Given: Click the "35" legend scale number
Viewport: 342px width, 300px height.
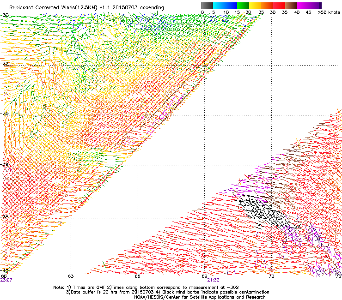Looking at the screenshot, I should [x=285, y=12].
